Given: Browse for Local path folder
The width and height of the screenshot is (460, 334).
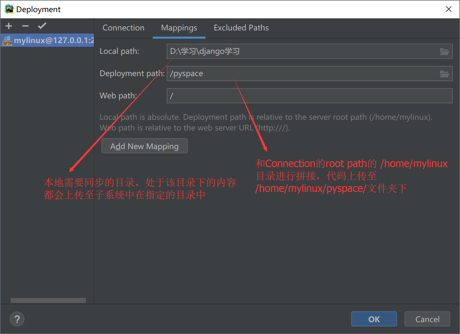Looking at the screenshot, I should click(444, 51).
